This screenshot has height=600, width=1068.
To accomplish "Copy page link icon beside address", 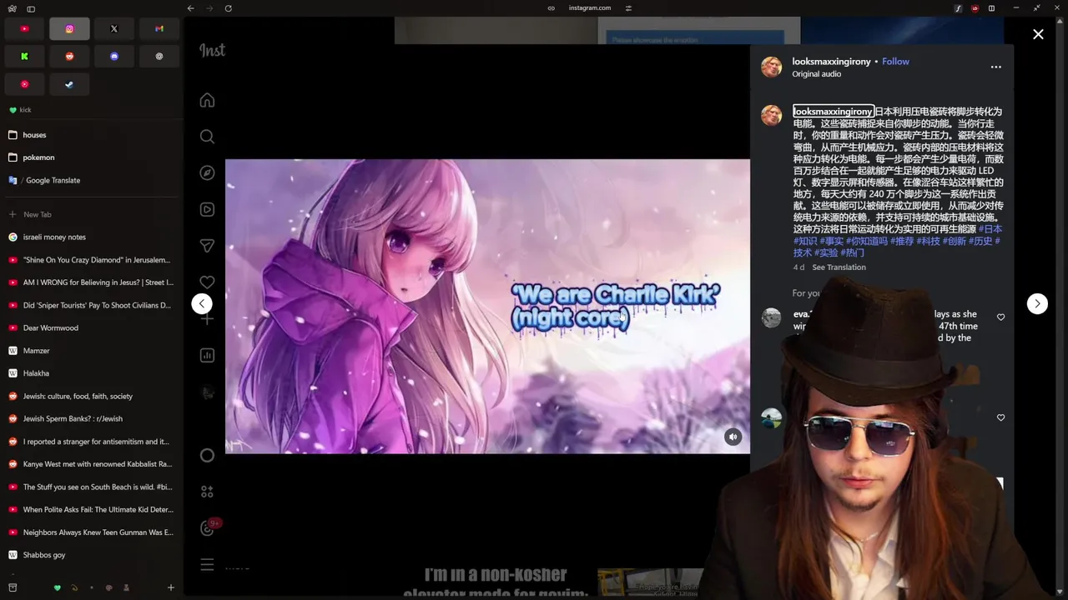I will coord(551,8).
